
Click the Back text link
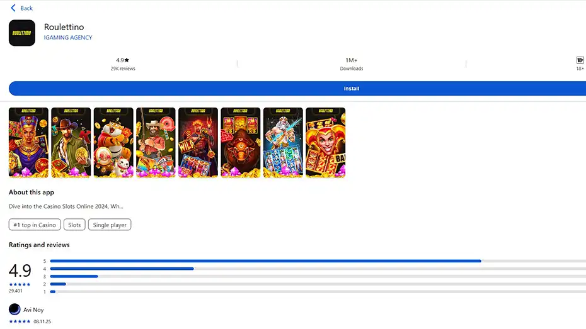point(26,8)
